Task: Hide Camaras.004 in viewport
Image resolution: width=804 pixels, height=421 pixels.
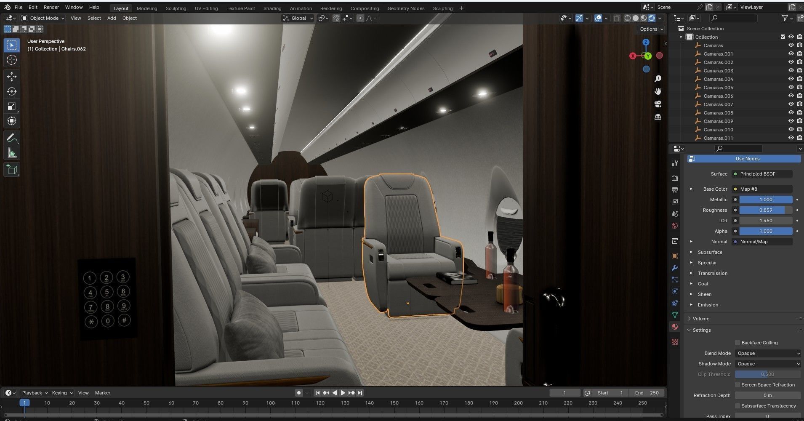Action: point(791,79)
